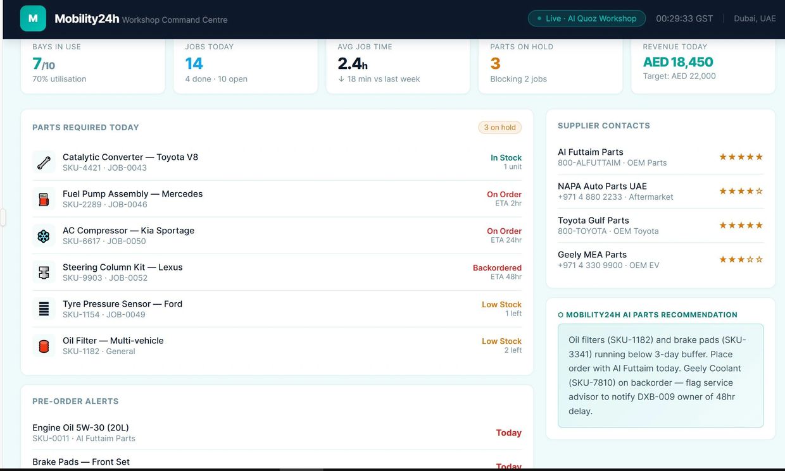Screen dimensions: 785x471
Task: Open the NAPA Auto Parts UAE contact
Action: [x=660, y=191]
